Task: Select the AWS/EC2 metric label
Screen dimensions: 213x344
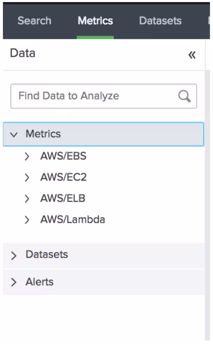Action: (63, 177)
